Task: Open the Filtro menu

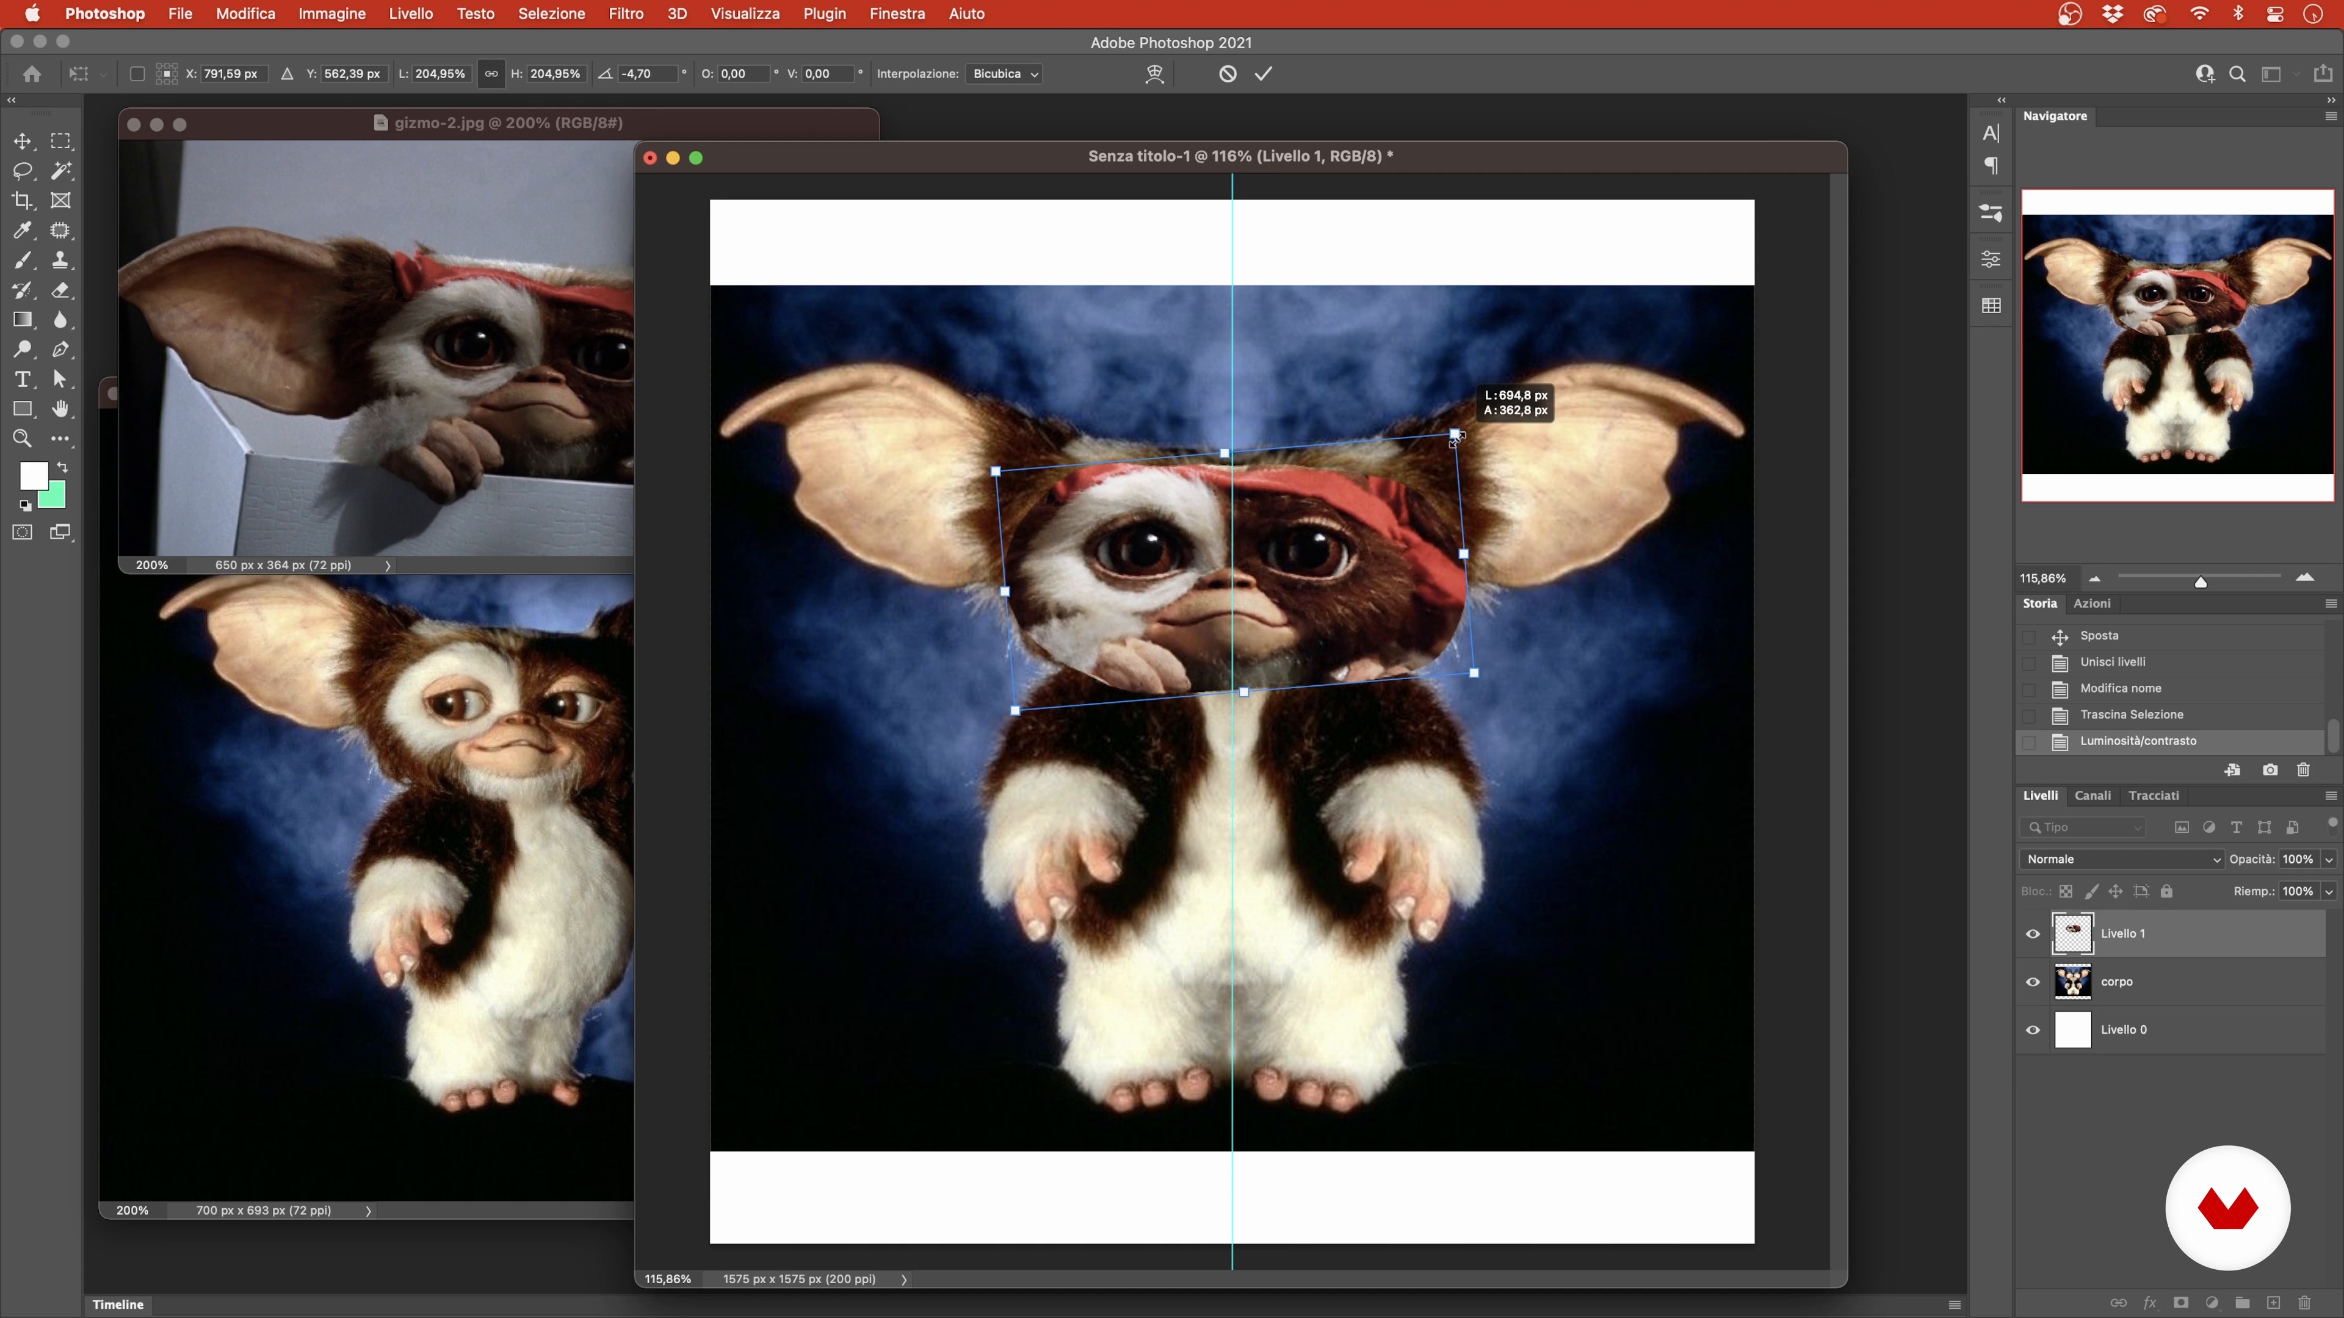Action: [x=625, y=13]
